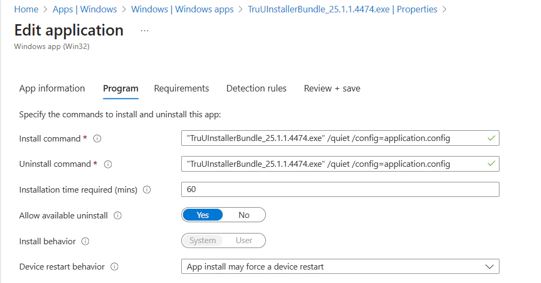Click the 'Installation time required (mins)' label

click(78, 190)
